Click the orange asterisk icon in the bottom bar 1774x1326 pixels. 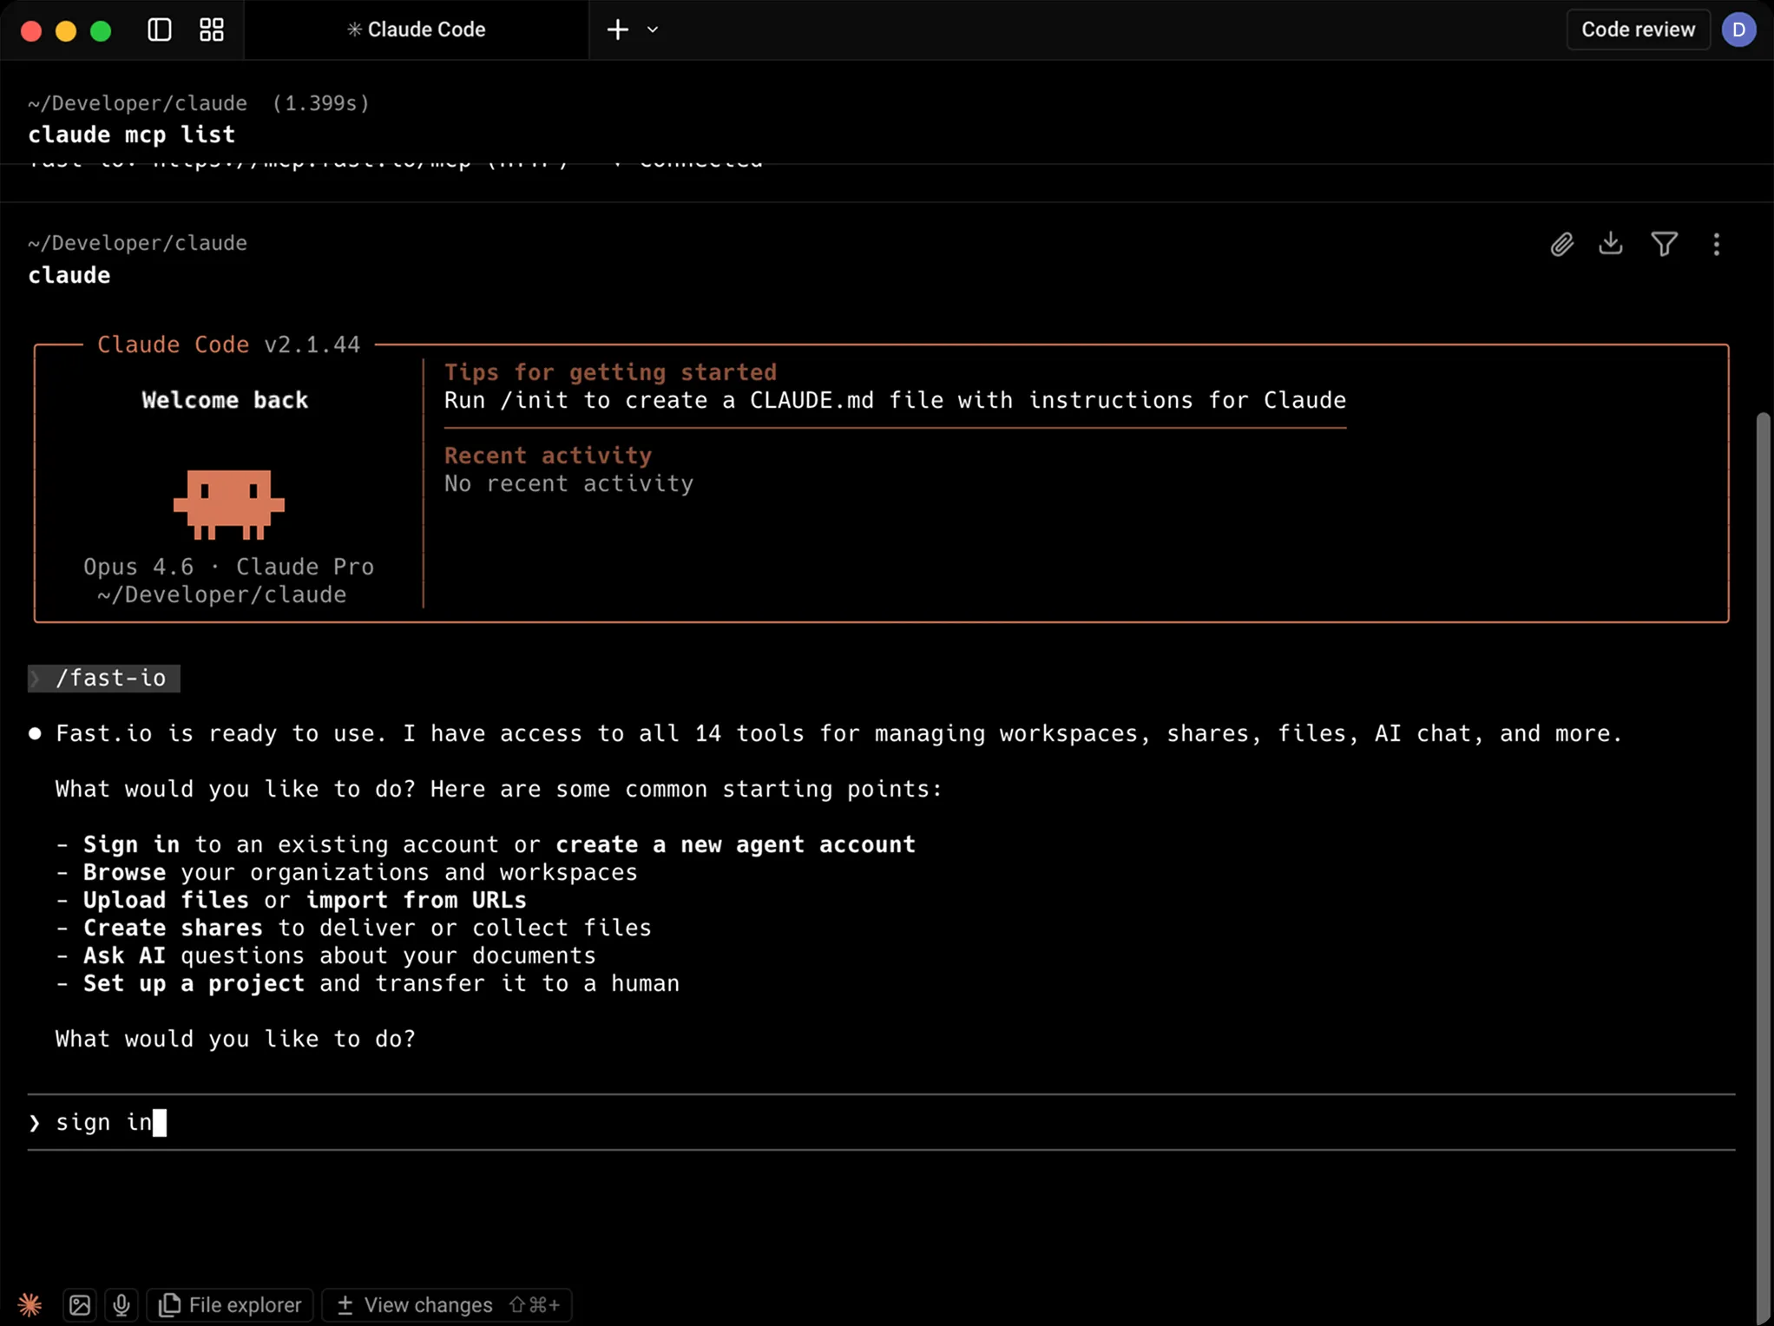tap(30, 1304)
